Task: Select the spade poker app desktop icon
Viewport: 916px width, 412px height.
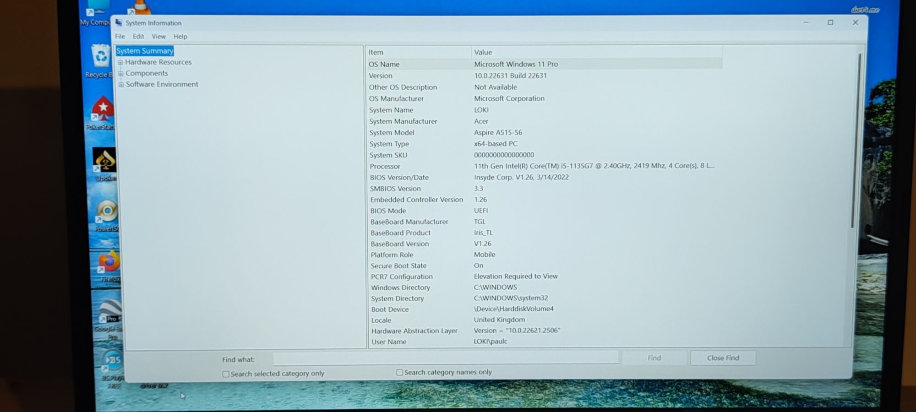Action: (104, 164)
